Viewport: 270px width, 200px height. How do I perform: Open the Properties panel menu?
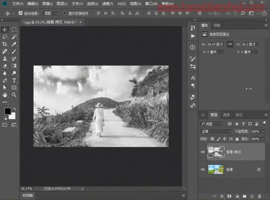tap(266, 26)
